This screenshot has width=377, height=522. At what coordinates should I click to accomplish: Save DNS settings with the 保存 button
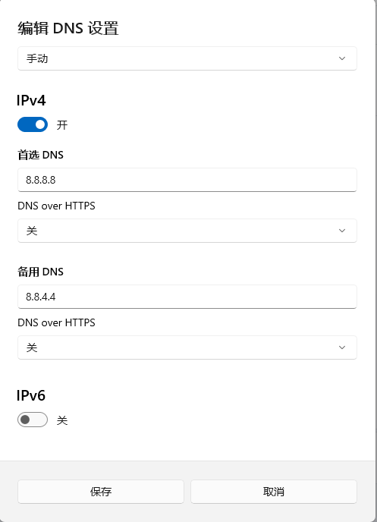pyautogui.click(x=101, y=492)
